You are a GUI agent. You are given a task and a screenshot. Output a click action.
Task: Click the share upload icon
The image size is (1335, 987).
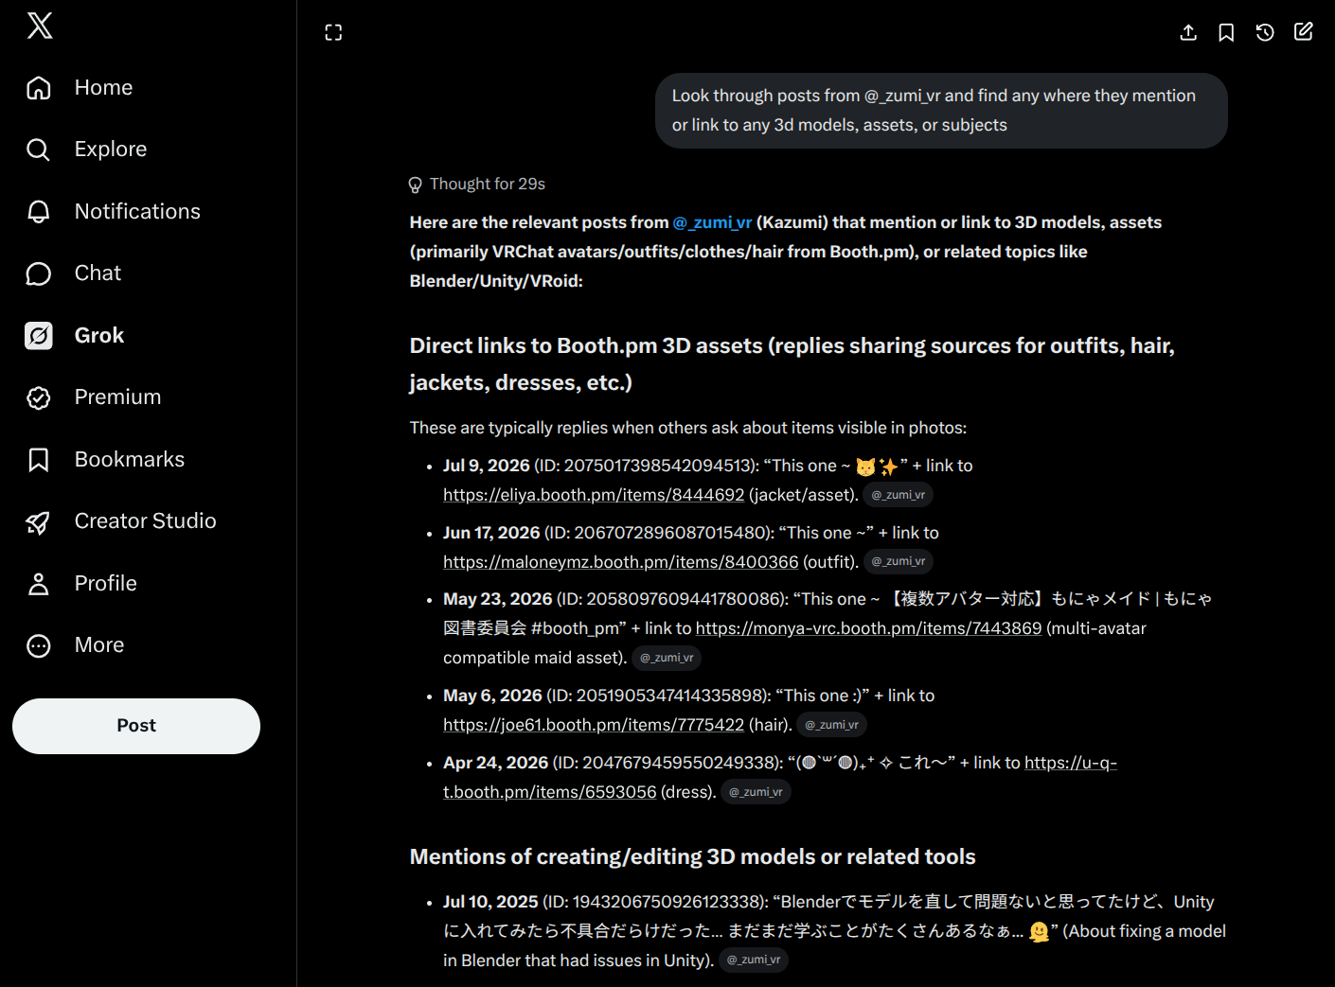(x=1188, y=33)
